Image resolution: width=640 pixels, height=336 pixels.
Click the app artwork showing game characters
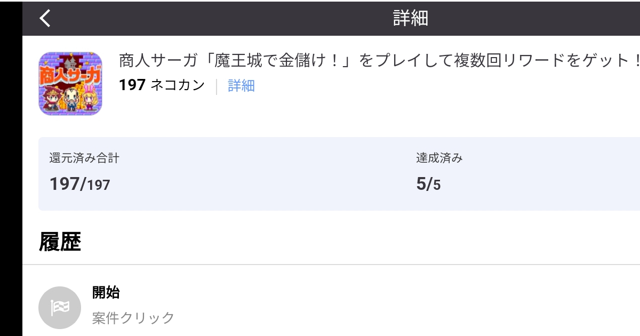click(x=70, y=83)
